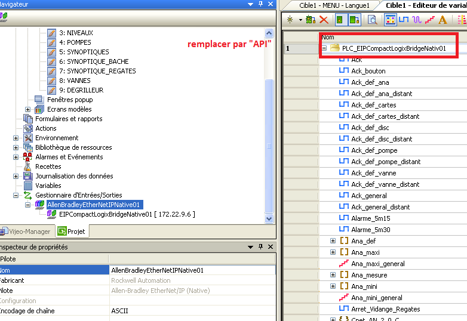Pin the Navigateur panel with pushpin icon
Screen dimensions: 467x321
(262, 4)
